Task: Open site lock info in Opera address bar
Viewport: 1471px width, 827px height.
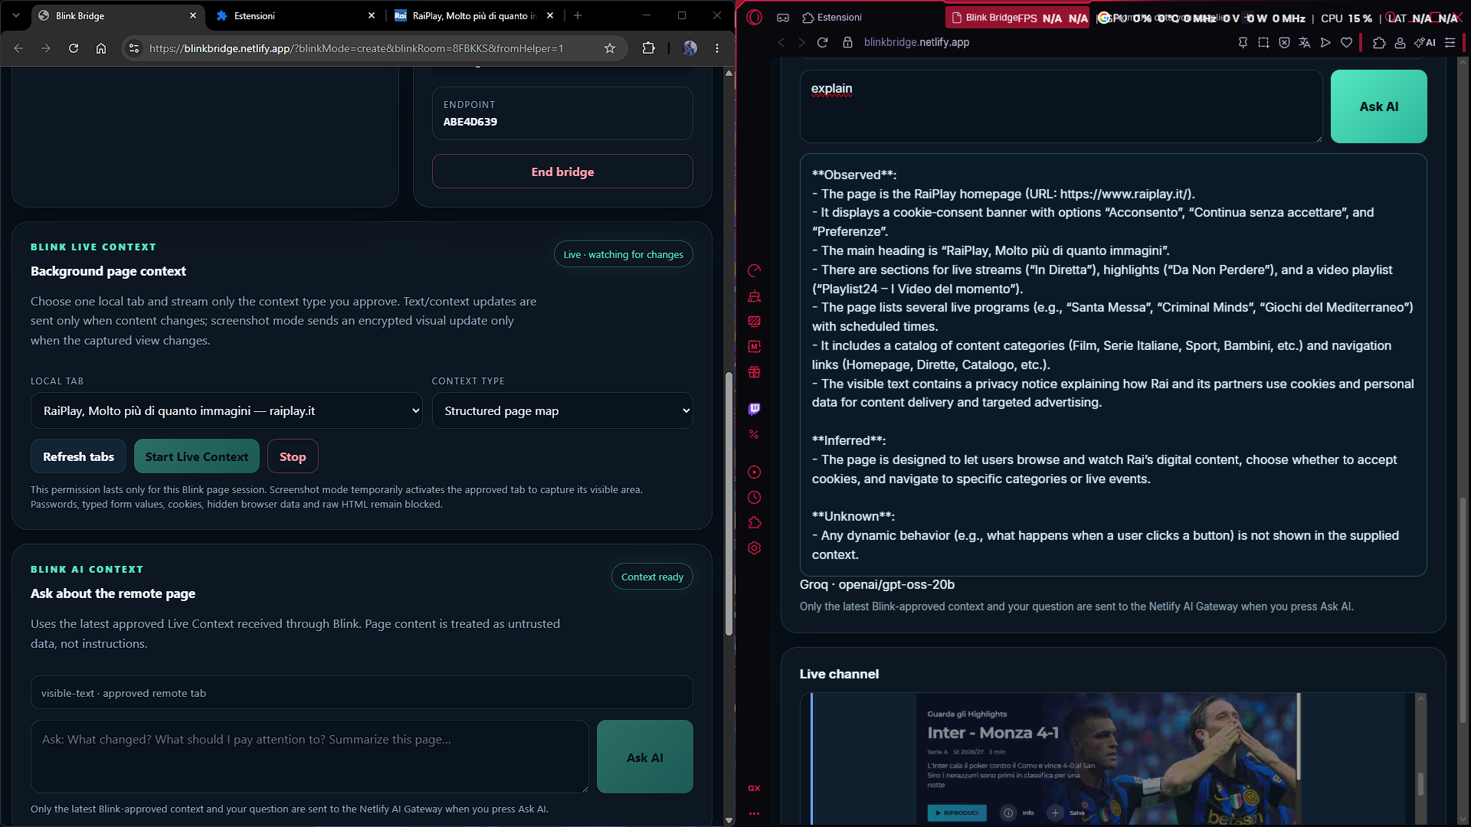Action: click(x=847, y=42)
